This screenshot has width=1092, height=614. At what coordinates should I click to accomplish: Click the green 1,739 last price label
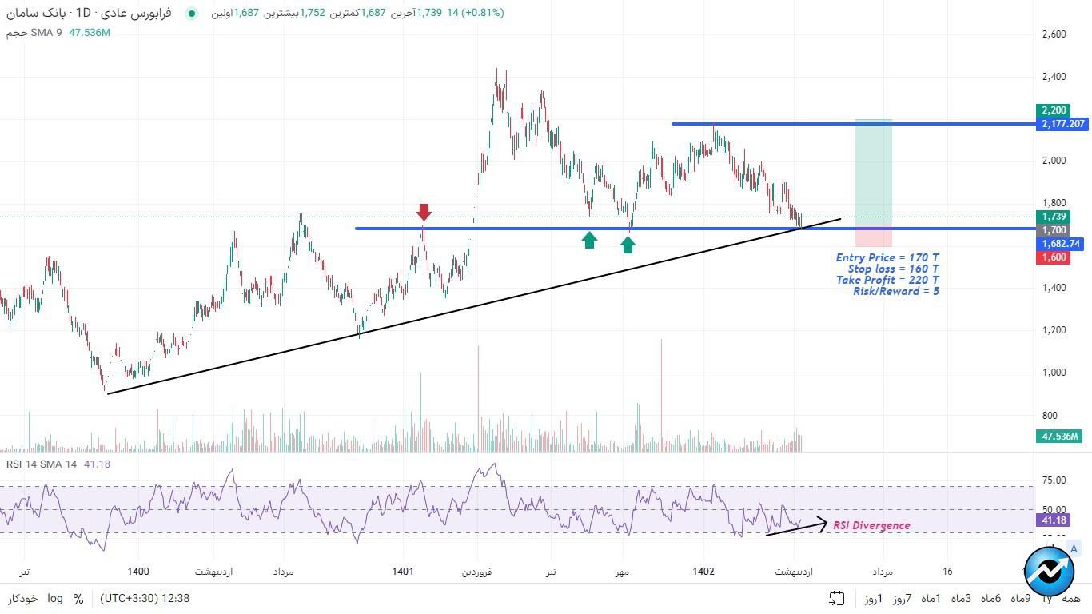[x=1054, y=217]
